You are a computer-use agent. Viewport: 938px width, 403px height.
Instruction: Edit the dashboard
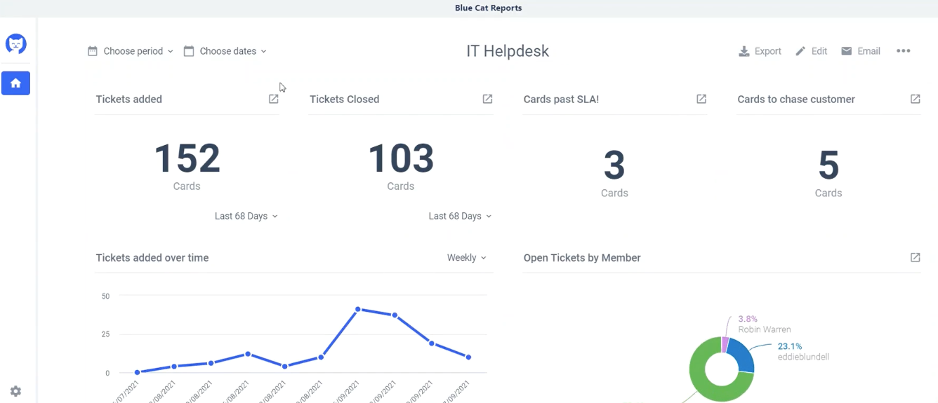[x=811, y=51]
